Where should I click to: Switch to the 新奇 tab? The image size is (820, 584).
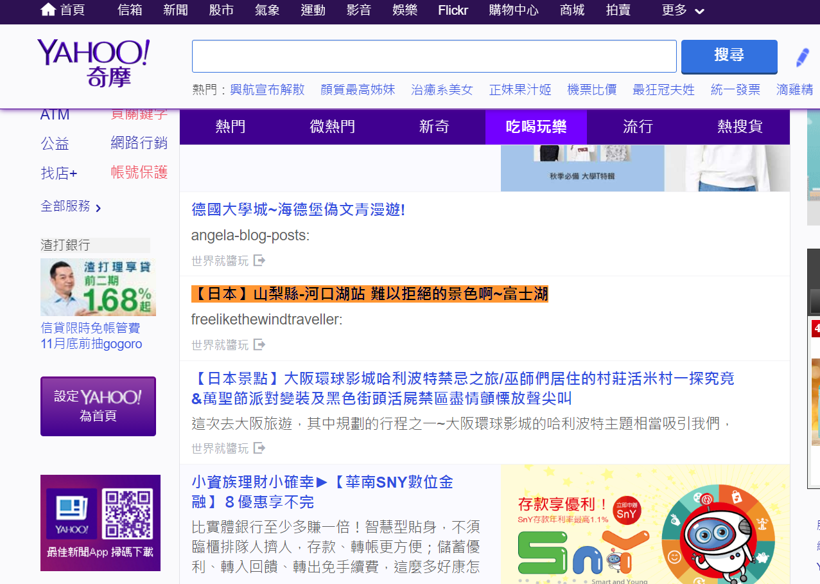tap(434, 127)
